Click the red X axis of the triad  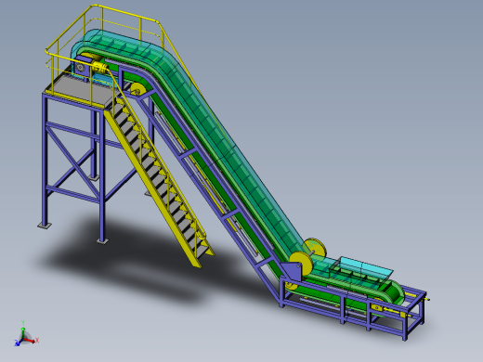pos(32,341)
